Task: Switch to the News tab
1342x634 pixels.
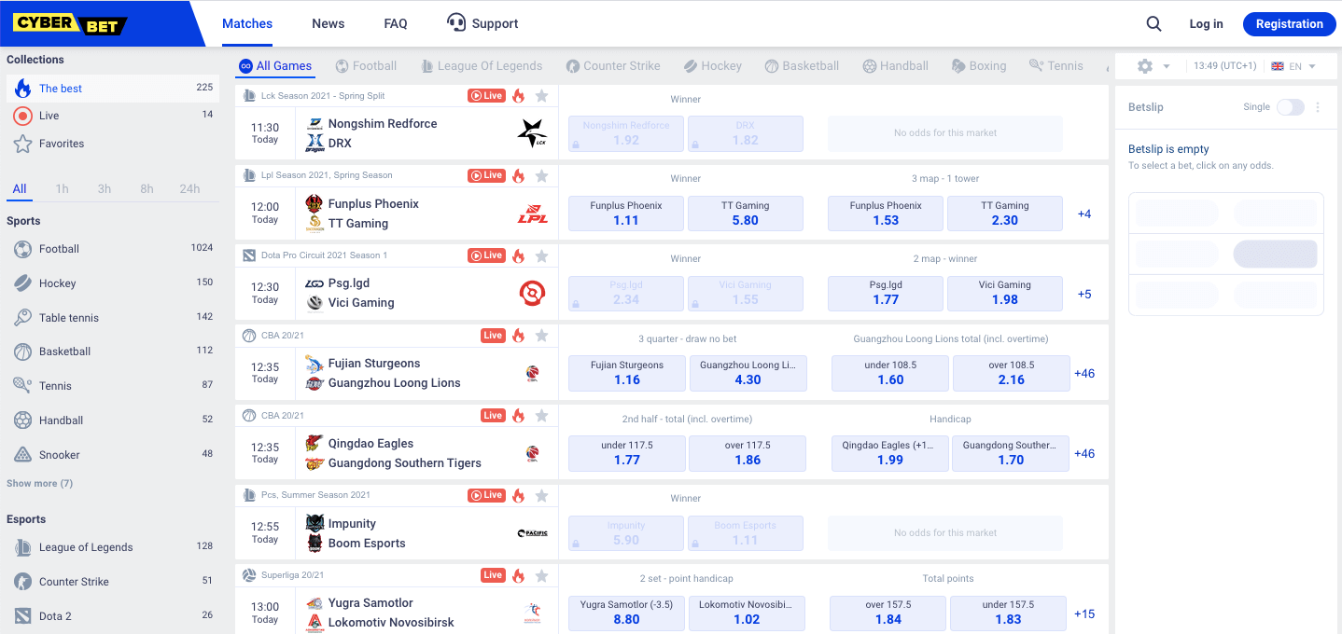Action: 328,22
